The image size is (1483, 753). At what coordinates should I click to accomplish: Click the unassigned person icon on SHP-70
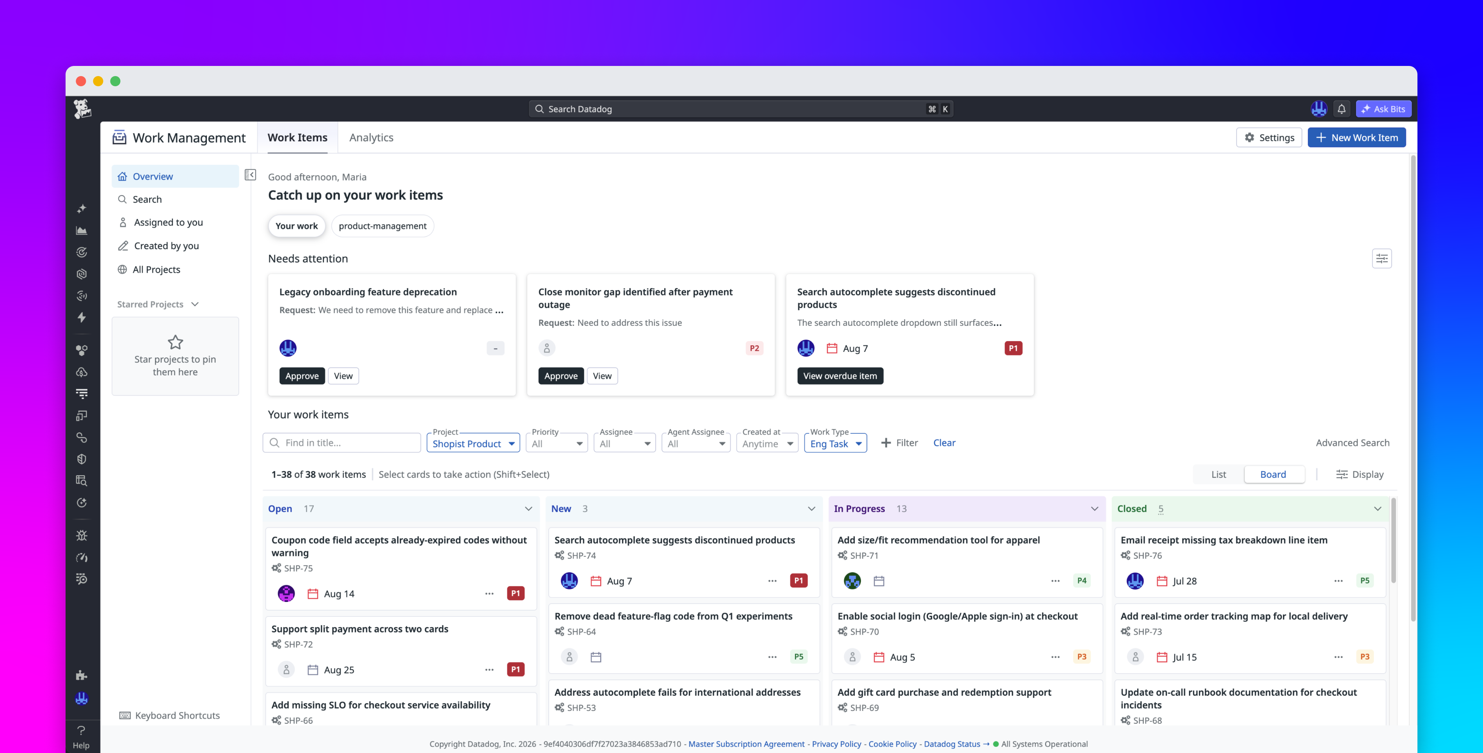(853, 657)
